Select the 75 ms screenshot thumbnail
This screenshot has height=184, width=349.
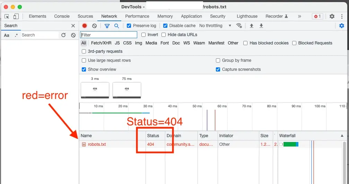[127, 90]
